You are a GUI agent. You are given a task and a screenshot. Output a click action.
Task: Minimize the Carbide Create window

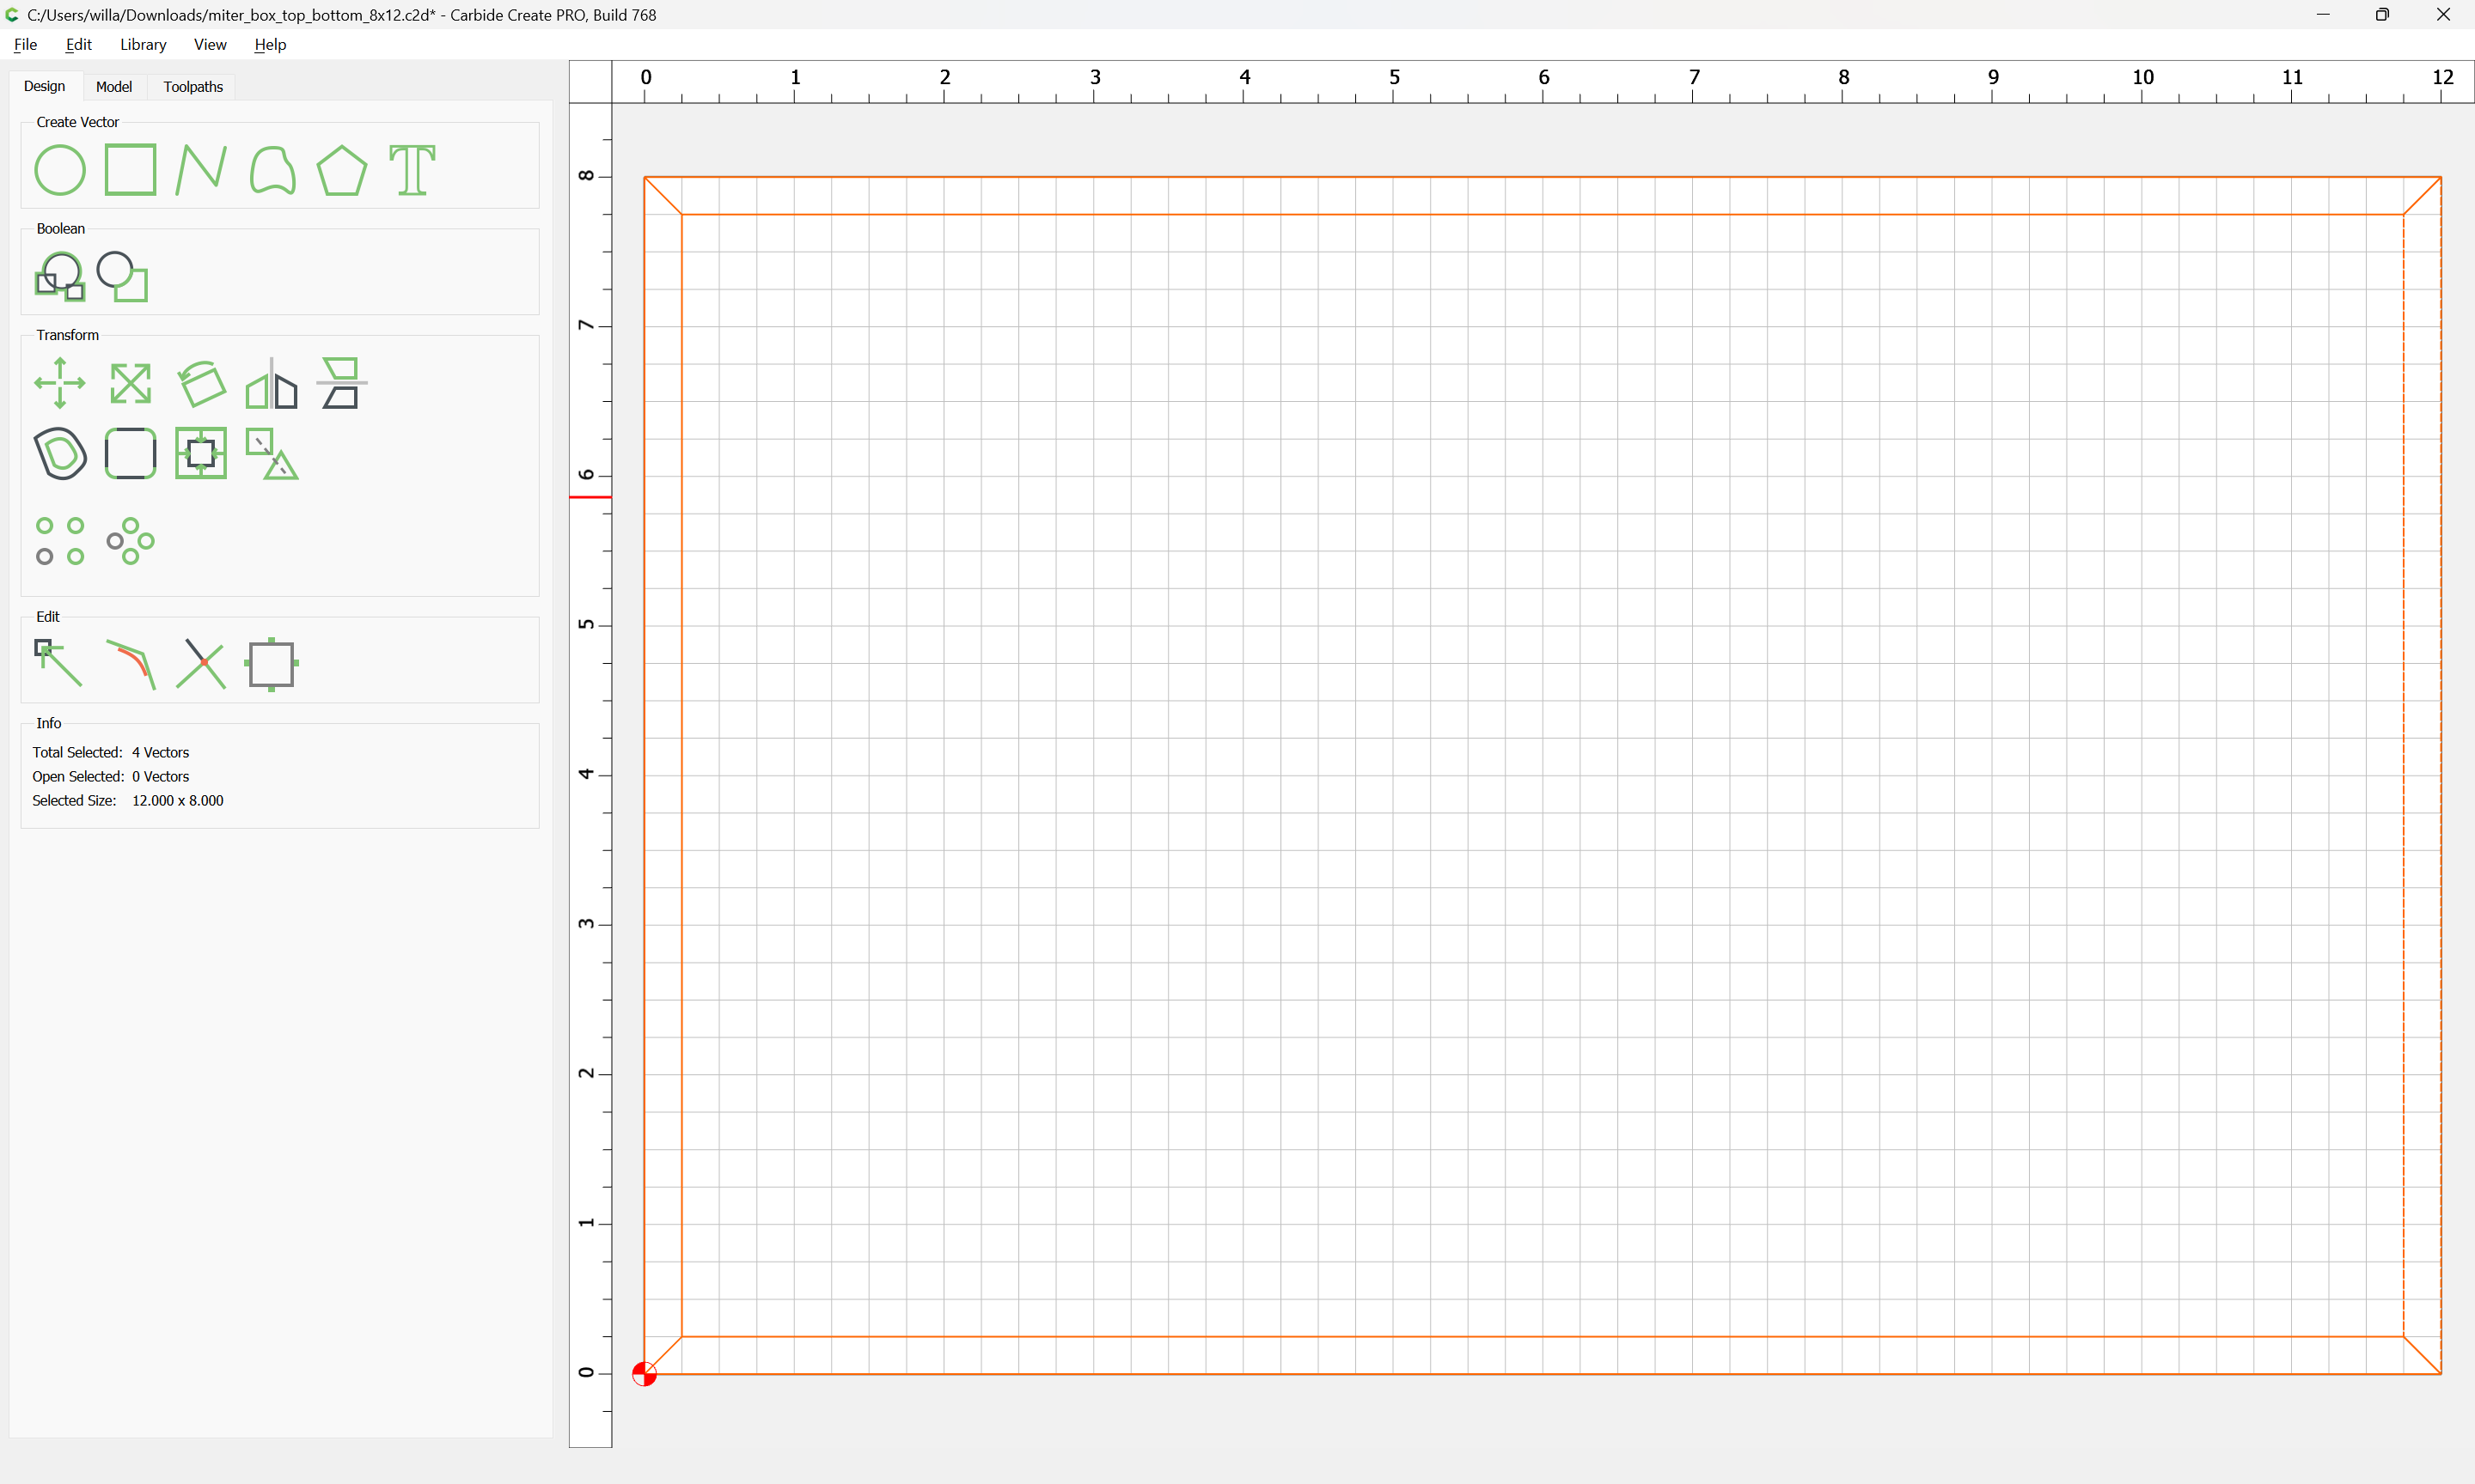pyautogui.click(x=2323, y=15)
